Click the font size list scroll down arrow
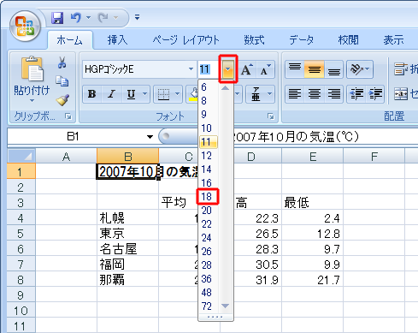Screen dimensions: 418x333 coord(226,306)
